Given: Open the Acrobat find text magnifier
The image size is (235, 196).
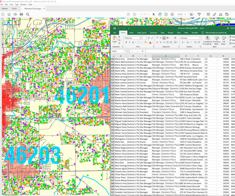Looking at the screenshot, I should coord(28,14).
